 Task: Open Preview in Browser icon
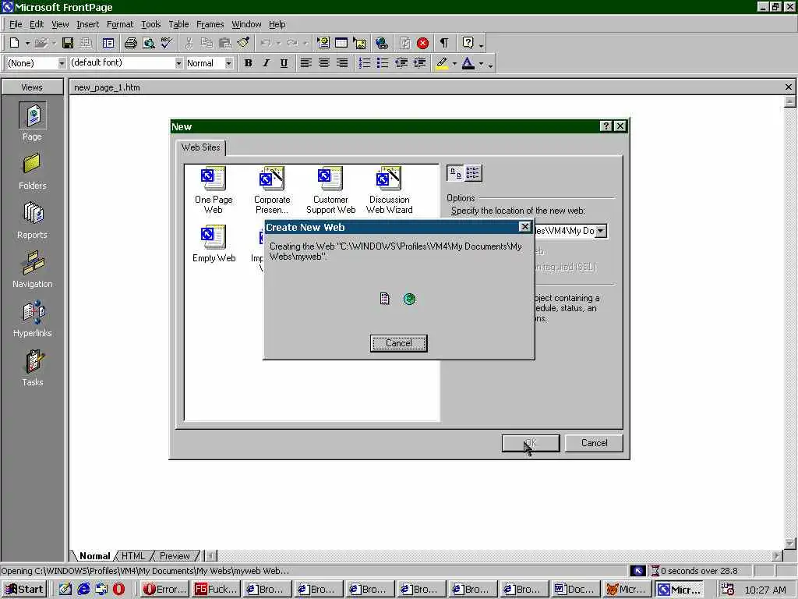(149, 44)
